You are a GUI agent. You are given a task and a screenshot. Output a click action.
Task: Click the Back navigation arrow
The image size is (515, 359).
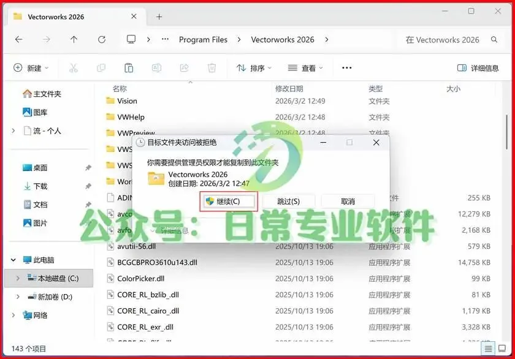point(19,40)
